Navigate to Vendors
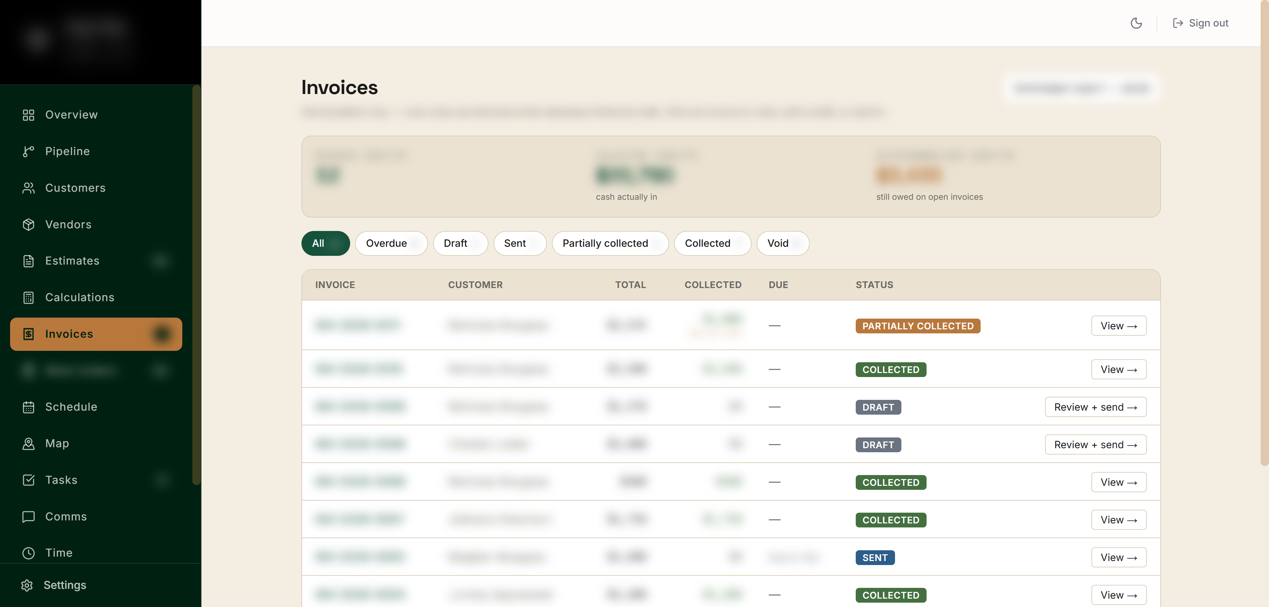The image size is (1269, 607). [96, 224]
